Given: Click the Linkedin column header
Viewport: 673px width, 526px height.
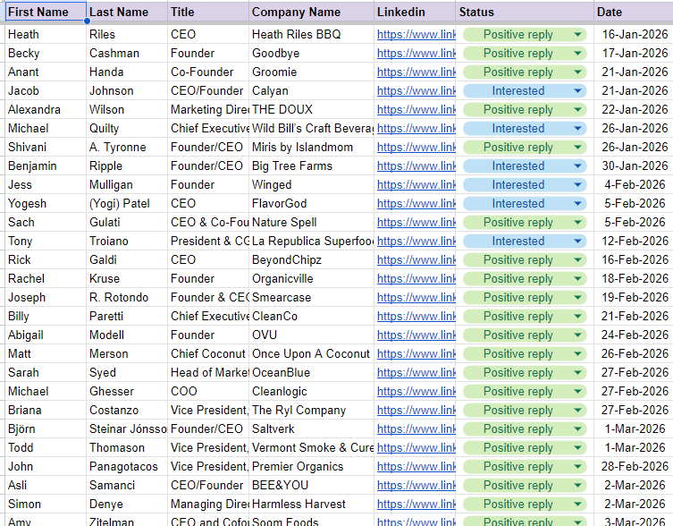Looking at the screenshot, I should point(414,13).
